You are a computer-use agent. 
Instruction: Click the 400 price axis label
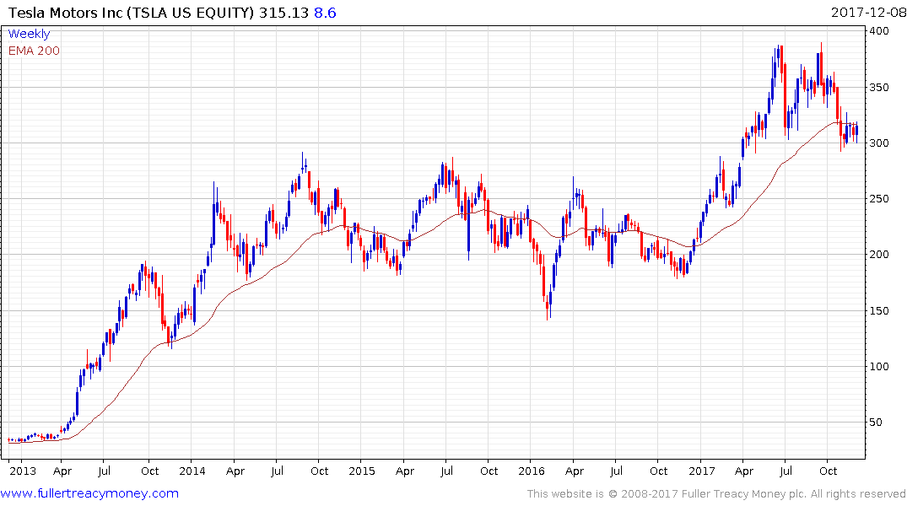click(x=879, y=30)
